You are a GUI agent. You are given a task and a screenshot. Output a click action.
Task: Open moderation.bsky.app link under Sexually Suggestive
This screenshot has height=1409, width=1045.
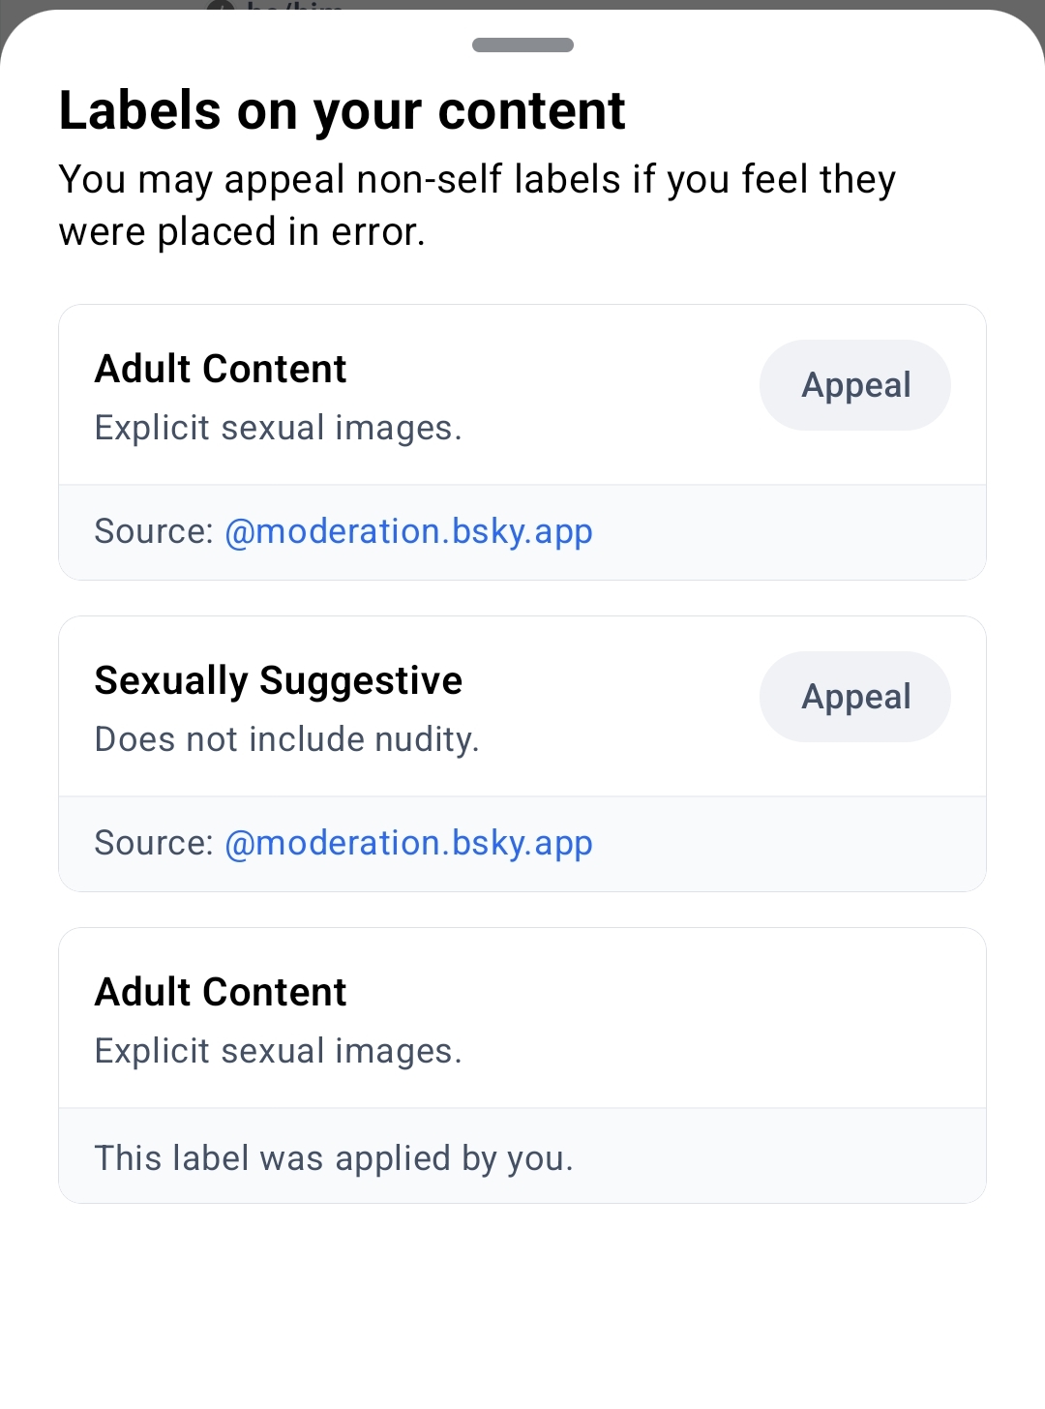click(408, 843)
